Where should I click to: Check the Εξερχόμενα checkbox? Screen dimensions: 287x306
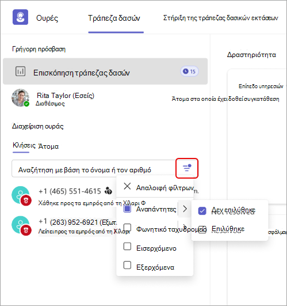coord(127,265)
